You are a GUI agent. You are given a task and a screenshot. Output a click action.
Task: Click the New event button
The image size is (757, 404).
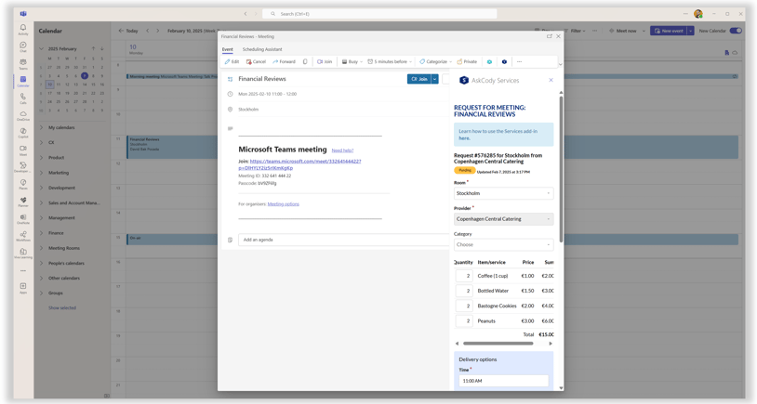point(669,31)
